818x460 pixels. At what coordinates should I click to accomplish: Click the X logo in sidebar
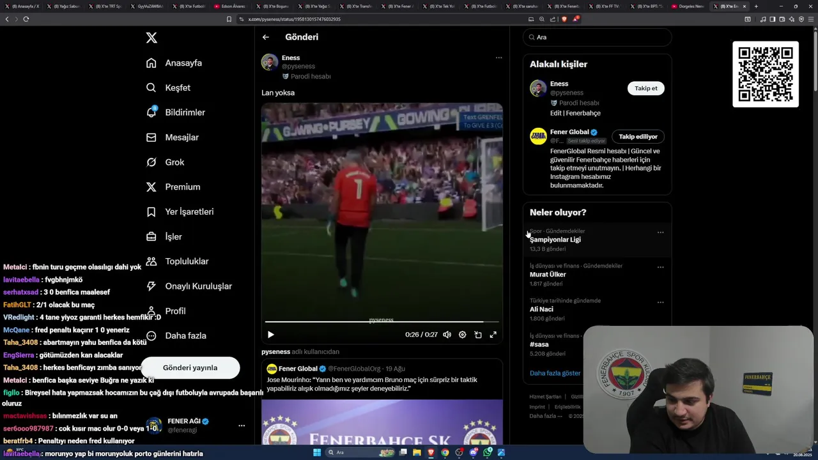tap(151, 38)
